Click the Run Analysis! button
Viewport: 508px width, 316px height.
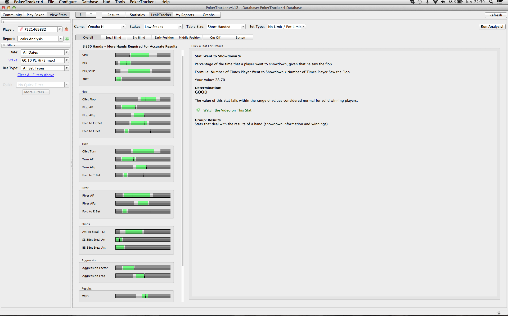coord(492,26)
